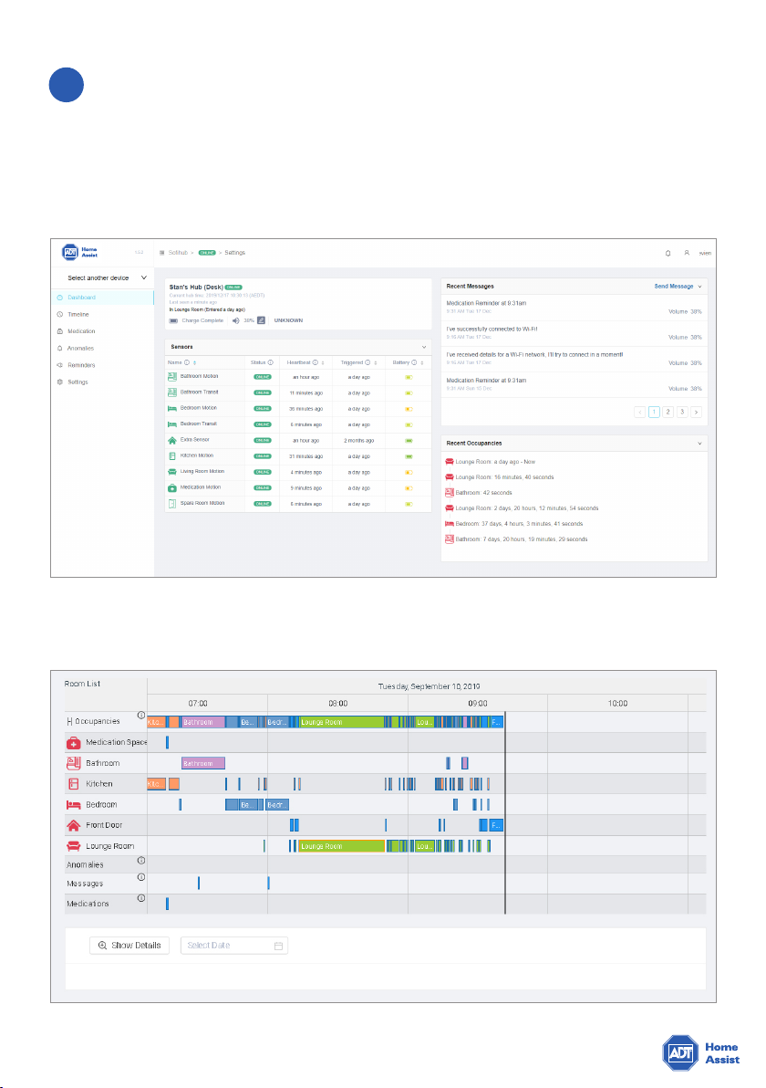Viewport: 766px width, 1088px height.
Task: Open Timeline in the sidebar menu
Action: click(x=78, y=314)
